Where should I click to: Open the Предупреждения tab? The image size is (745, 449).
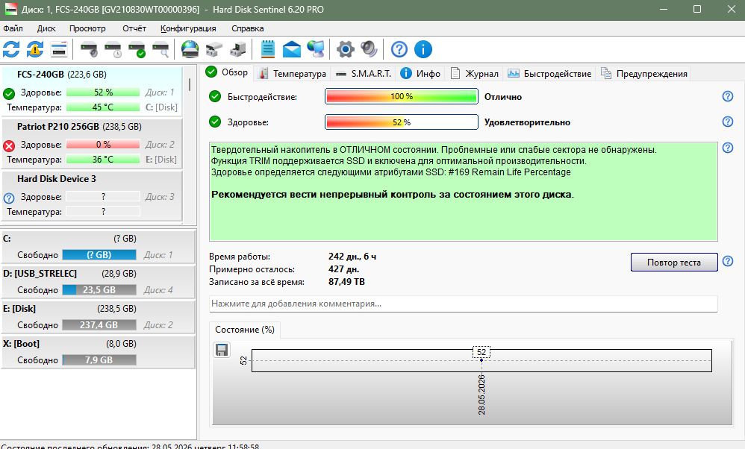(x=643, y=74)
